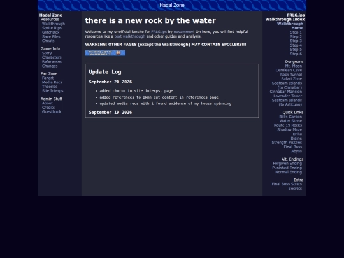This screenshot has height=258, width=344.
Task: Open the Theories page
Action: pos(50,87)
